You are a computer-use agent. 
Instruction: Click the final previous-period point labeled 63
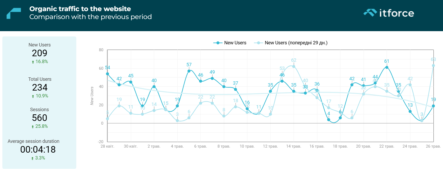(x=433, y=65)
